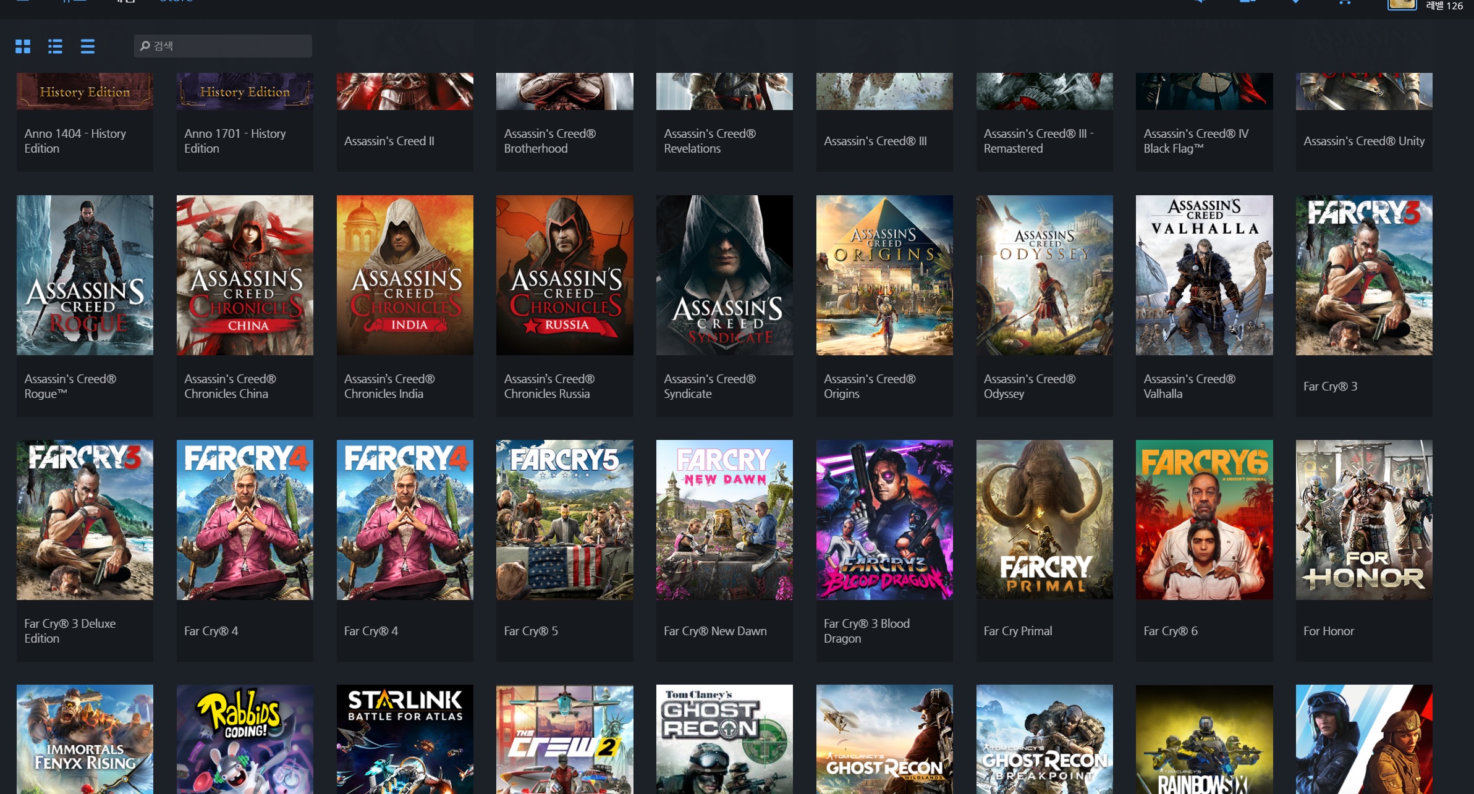Switch to the grid view layout
Screen dimensions: 1474x794
pyautogui.click(x=23, y=46)
